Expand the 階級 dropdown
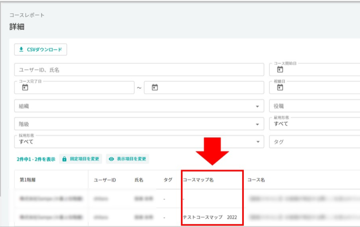The image size is (360, 227). pos(139,124)
